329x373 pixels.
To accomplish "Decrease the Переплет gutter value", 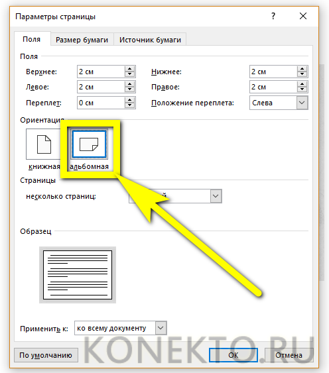I will [129, 105].
